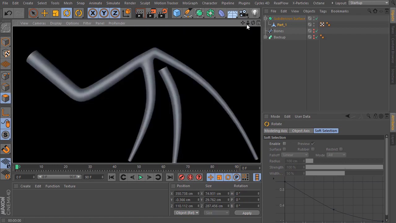Open the Floor environment icon

[232, 13]
